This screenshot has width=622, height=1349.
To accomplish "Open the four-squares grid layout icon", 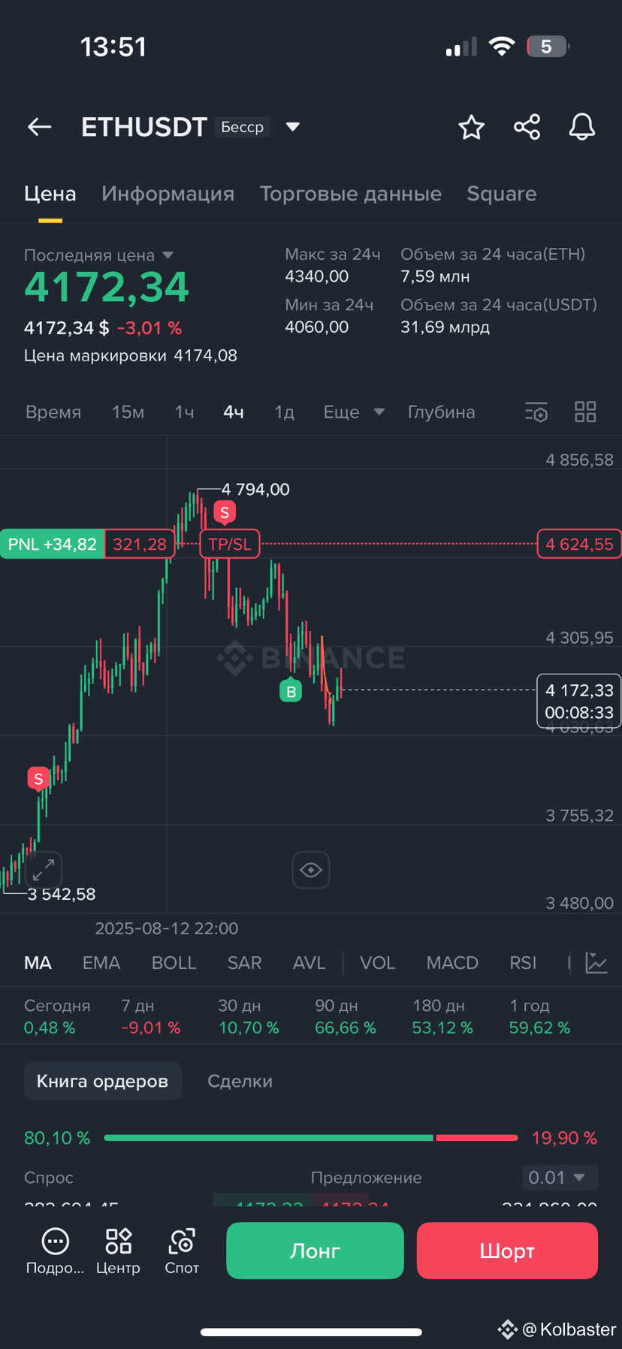I will coord(585,412).
